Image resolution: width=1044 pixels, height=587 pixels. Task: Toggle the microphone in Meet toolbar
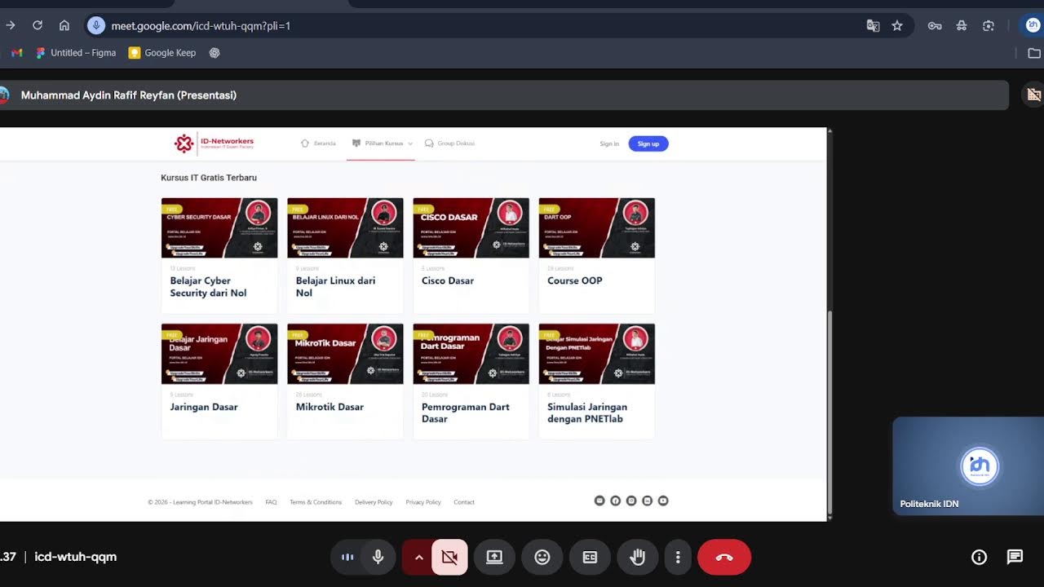click(378, 558)
